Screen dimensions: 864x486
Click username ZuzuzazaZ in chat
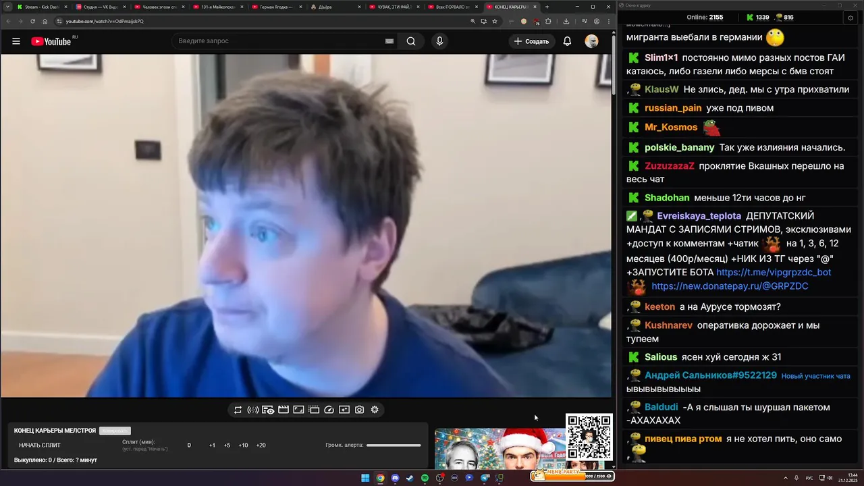(x=669, y=166)
